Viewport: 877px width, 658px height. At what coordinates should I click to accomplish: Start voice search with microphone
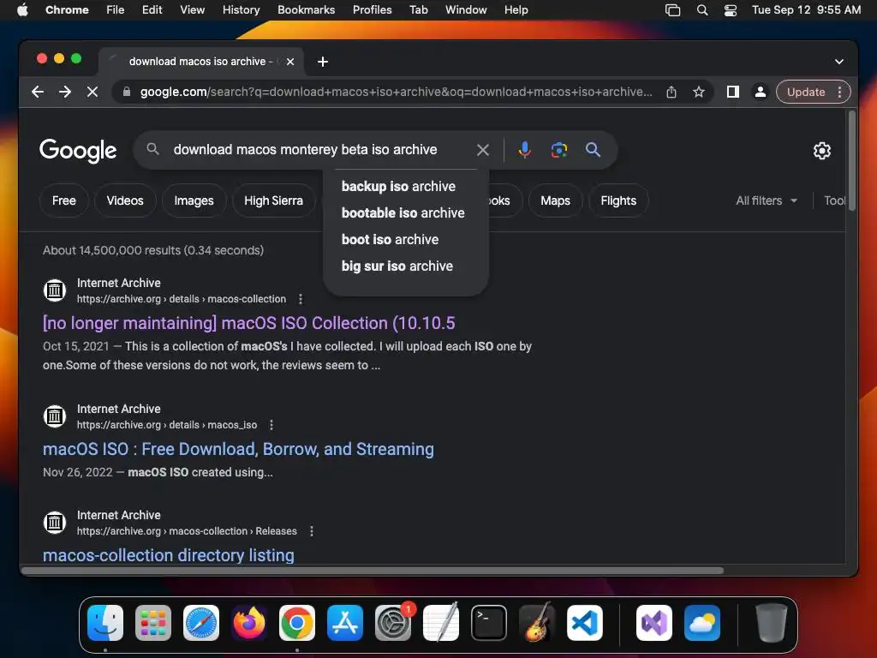(525, 149)
